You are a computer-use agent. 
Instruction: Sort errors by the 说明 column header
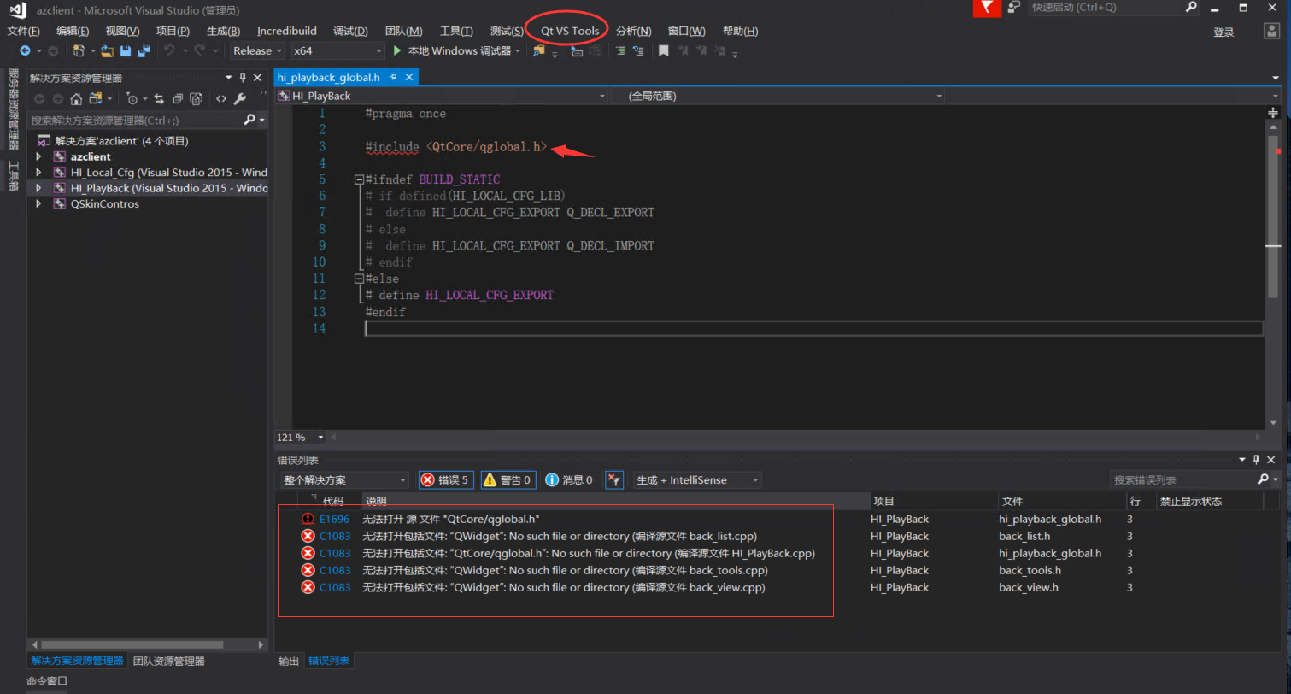click(615, 501)
